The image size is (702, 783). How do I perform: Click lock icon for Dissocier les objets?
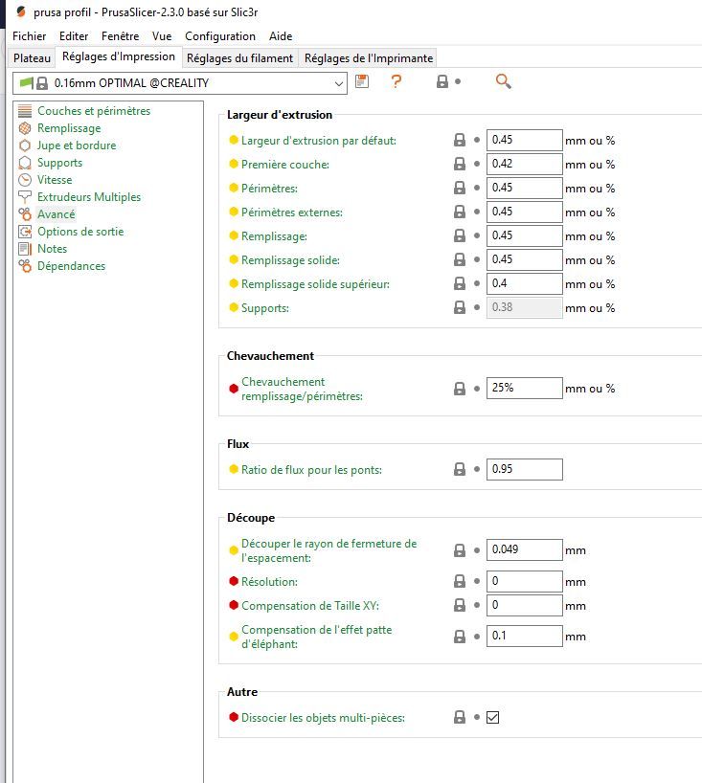460,718
